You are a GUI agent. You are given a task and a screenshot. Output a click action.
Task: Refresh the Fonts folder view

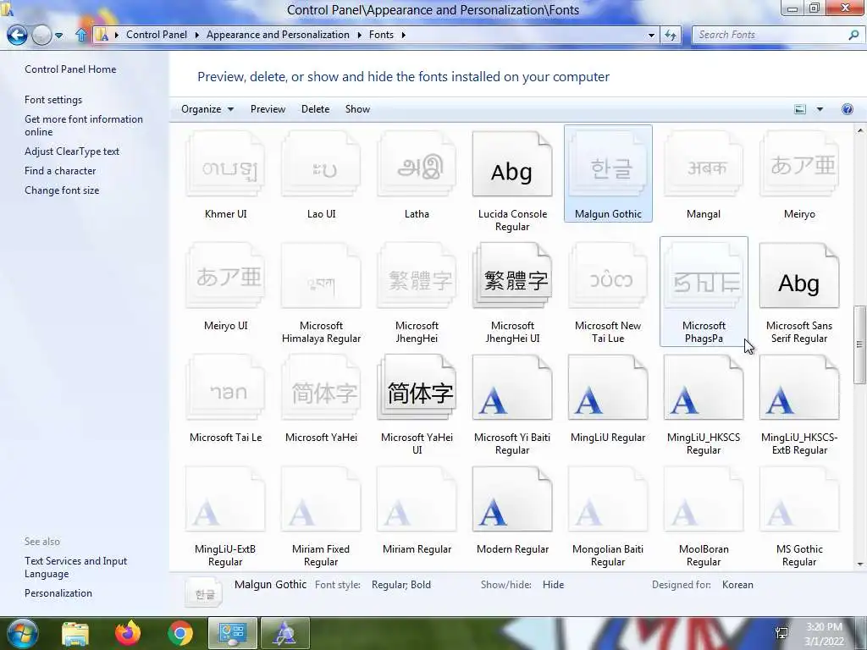[671, 35]
